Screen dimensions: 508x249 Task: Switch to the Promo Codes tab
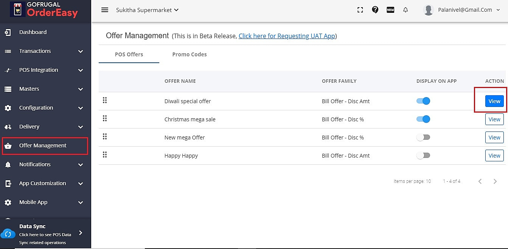pyautogui.click(x=190, y=54)
